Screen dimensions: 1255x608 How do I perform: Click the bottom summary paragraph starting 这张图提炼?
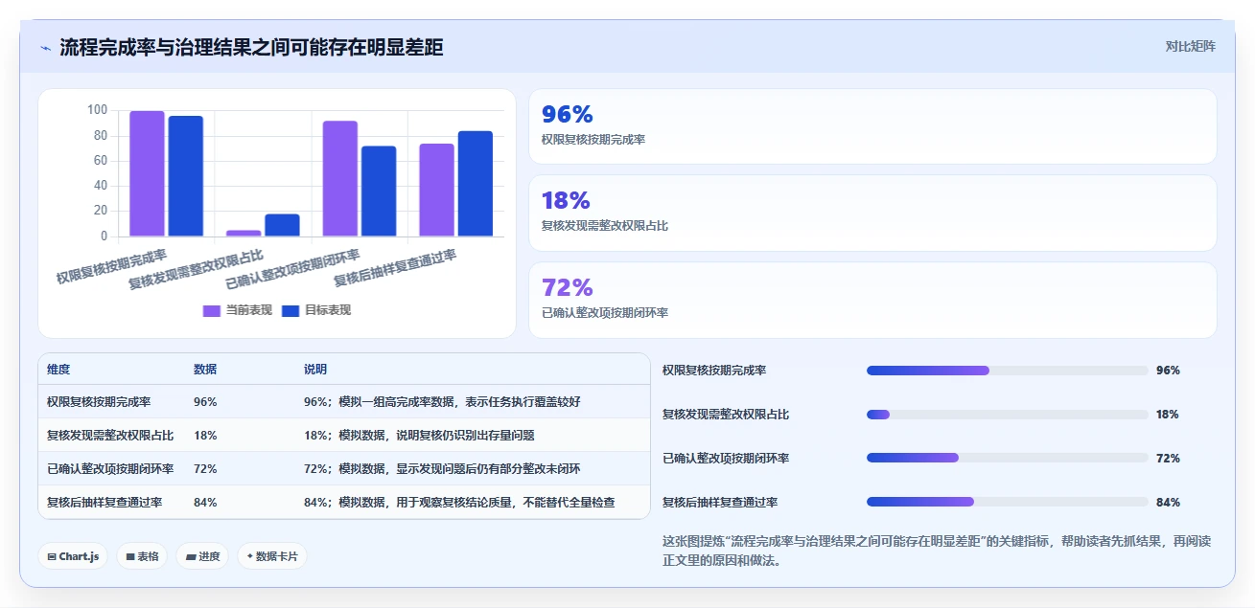(937, 552)
